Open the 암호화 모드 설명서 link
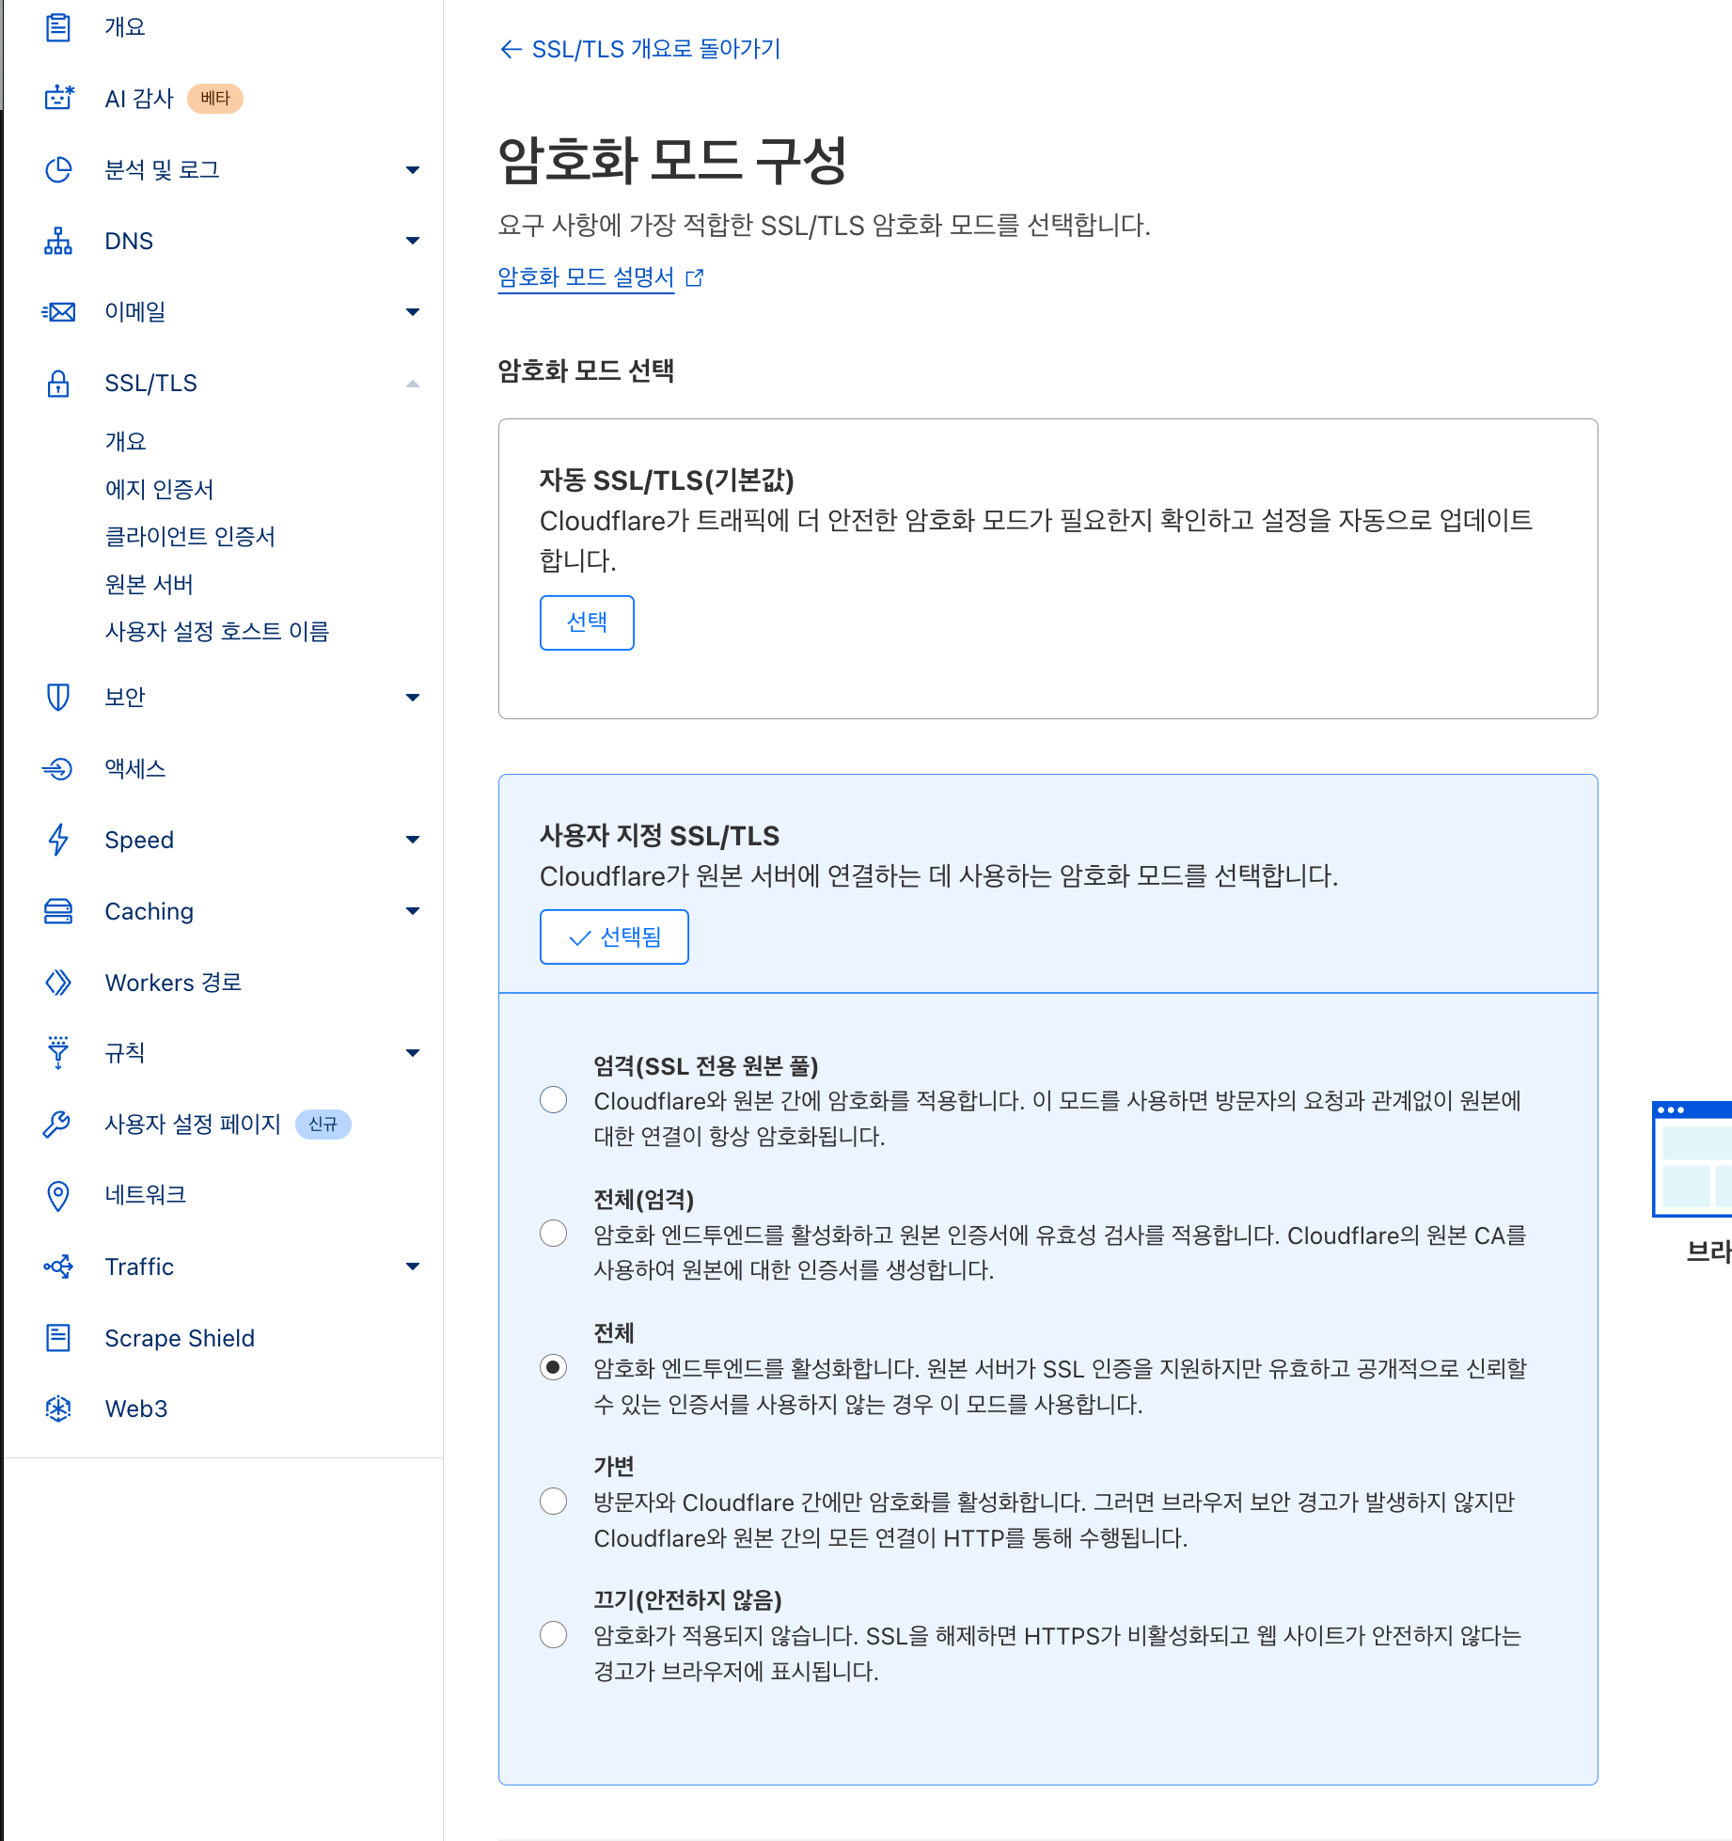The height and width of the screenshot is (1841, 1732). (586, 277)
